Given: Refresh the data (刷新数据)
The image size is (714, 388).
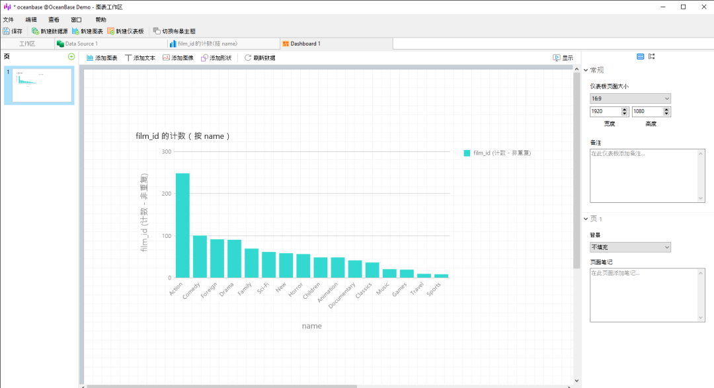Looking at the screenshot, I should [260, 58].
